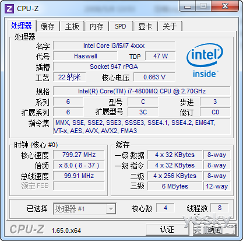Click the Intel inside logo
Screen dimensions: 243x241
pos(205,61)
